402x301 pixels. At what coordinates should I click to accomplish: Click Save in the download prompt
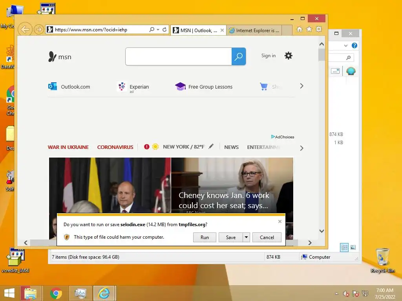point(231,237)
